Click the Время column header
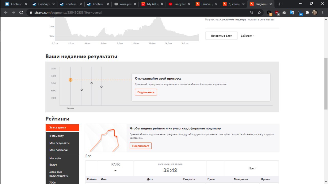328x184 pixels. point(265,179)
